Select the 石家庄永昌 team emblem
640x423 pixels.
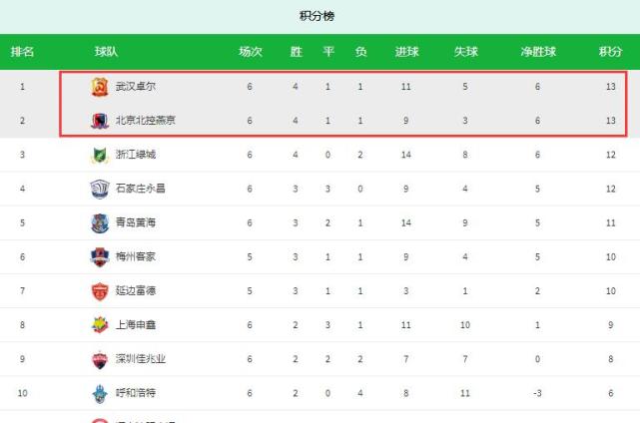tap(100, 189)
